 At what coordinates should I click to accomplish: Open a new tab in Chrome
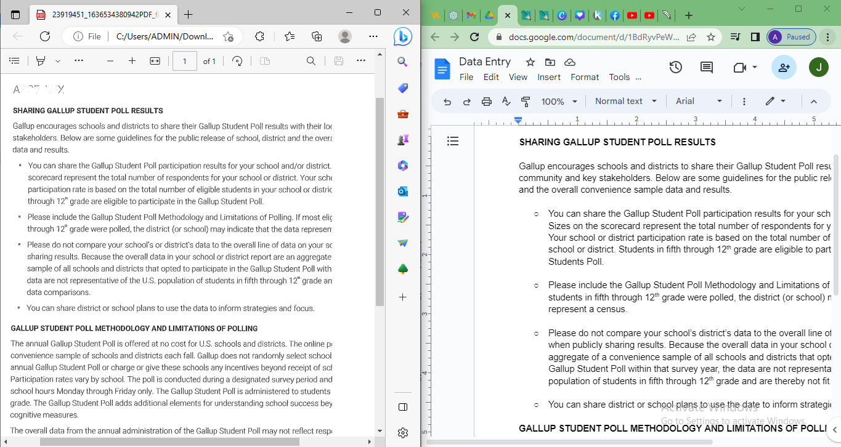coord(689,15)
